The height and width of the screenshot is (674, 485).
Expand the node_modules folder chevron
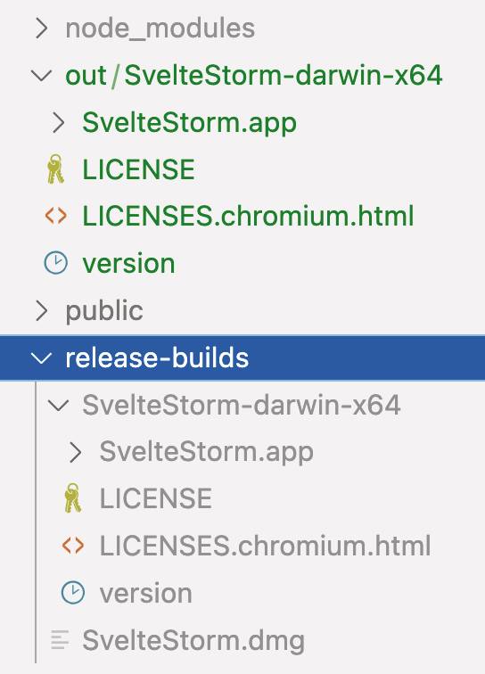pos(42,29)
